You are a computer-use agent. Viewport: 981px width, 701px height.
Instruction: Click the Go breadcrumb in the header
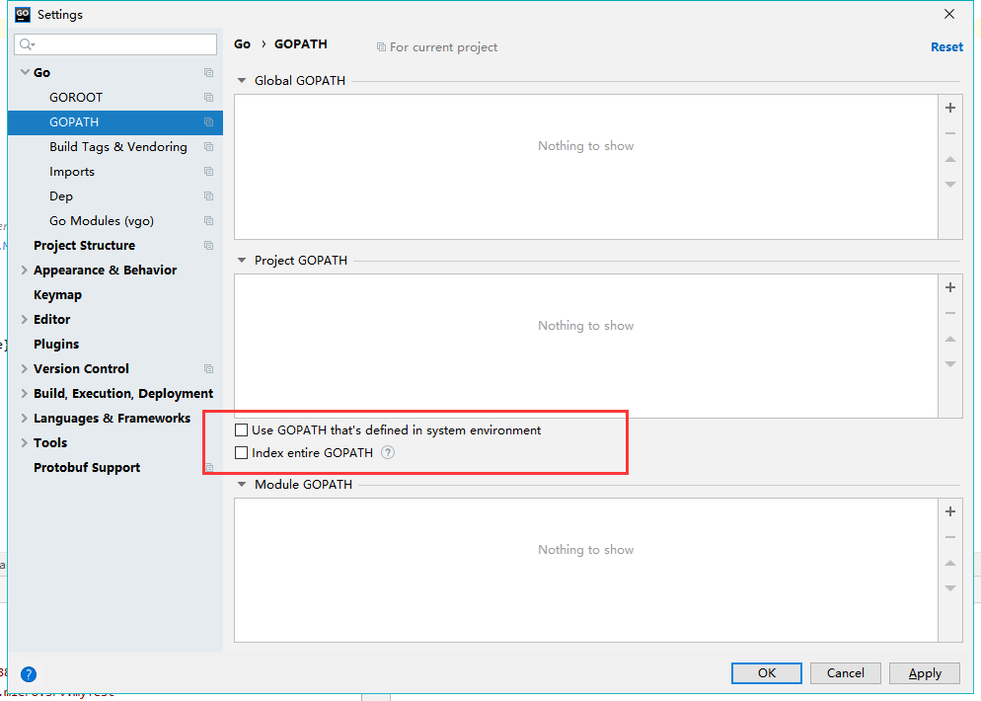pos(242,44)
